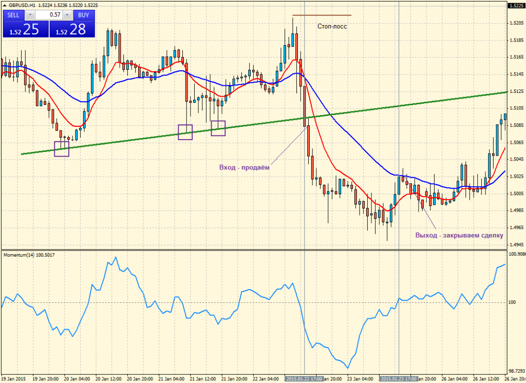The image size is (526, 383).
Task: Click the 'Стоп-лосс' text label
Action: click(332, 26)
